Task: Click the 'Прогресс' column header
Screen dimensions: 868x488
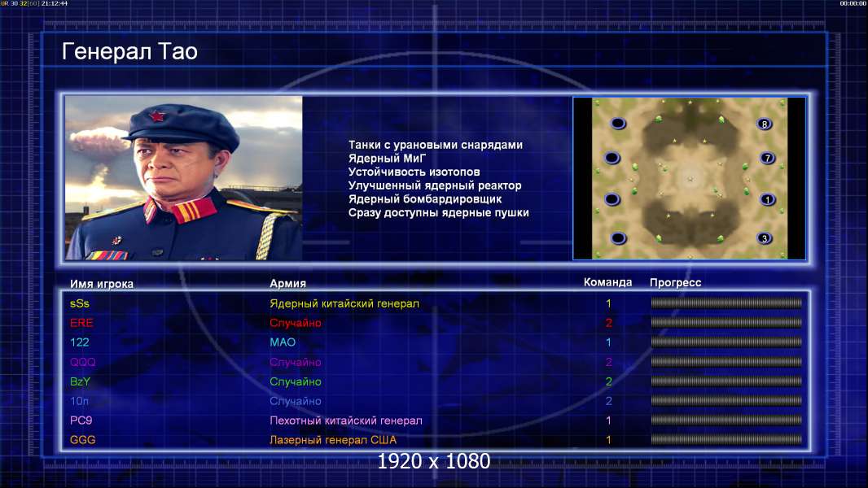Action: pos(675,282)
